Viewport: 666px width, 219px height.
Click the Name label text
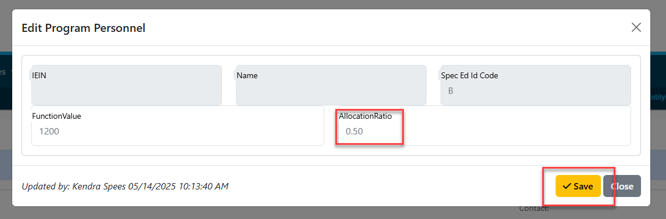[x=247, y=76]
